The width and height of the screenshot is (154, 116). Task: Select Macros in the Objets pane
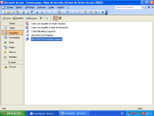(x=12, y=52)
